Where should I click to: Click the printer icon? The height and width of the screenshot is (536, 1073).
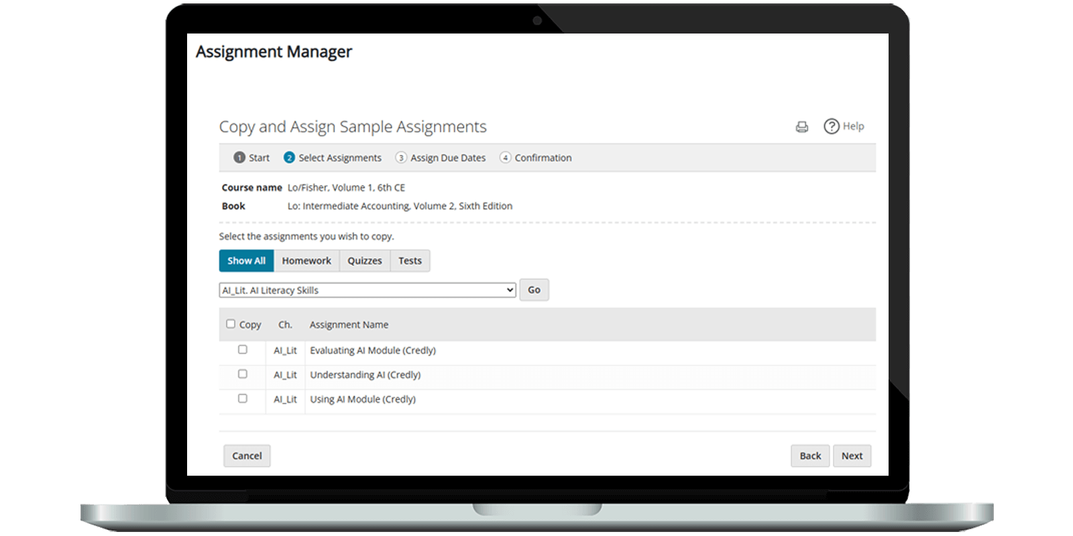point(801,127)
